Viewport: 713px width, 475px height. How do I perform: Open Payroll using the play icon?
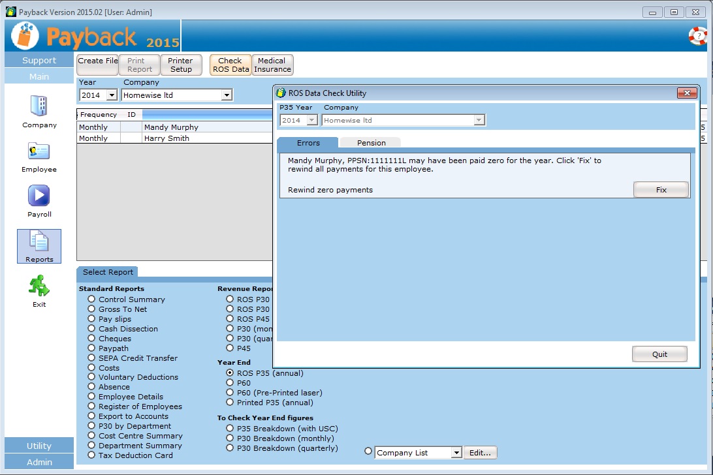[39, 196]
